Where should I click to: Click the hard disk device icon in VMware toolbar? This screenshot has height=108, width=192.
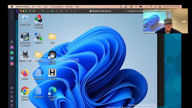pos(52,11)
